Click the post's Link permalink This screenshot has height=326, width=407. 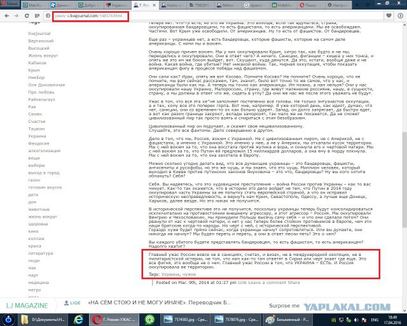tap(242, 282)
